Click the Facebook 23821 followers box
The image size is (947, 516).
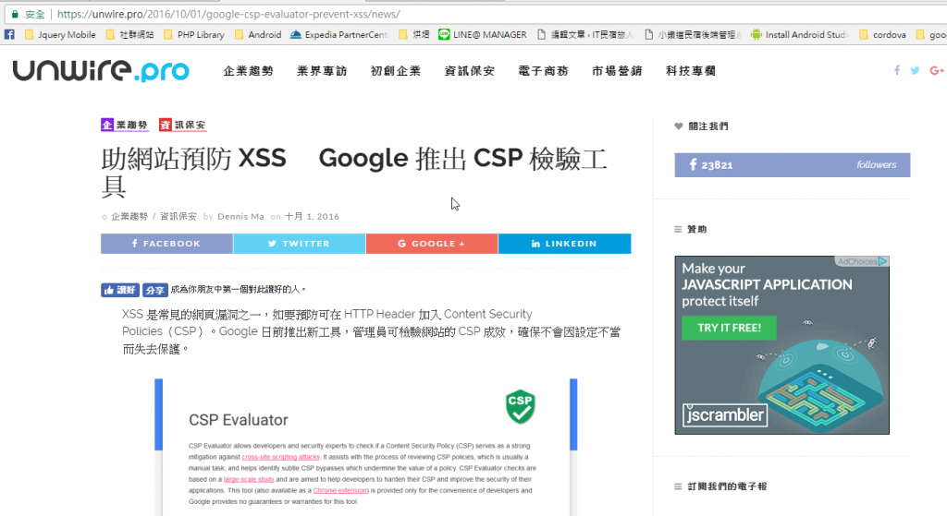pyautogui.click(x=793, y=164)
